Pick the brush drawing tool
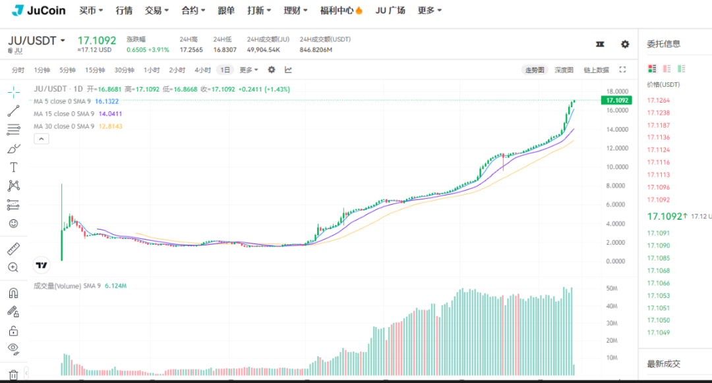 point(13,149)
